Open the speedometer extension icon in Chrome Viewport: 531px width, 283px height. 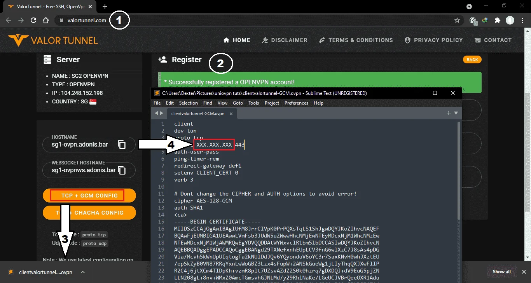pos(473,21)
